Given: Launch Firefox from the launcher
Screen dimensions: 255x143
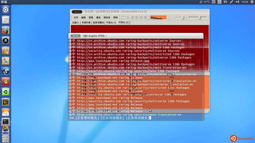Looking at the screenshot, I should (x=6, y=30).
